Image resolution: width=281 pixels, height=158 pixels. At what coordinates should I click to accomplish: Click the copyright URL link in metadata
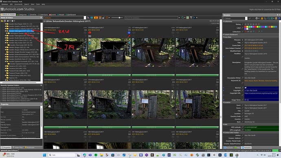[261, 93]
